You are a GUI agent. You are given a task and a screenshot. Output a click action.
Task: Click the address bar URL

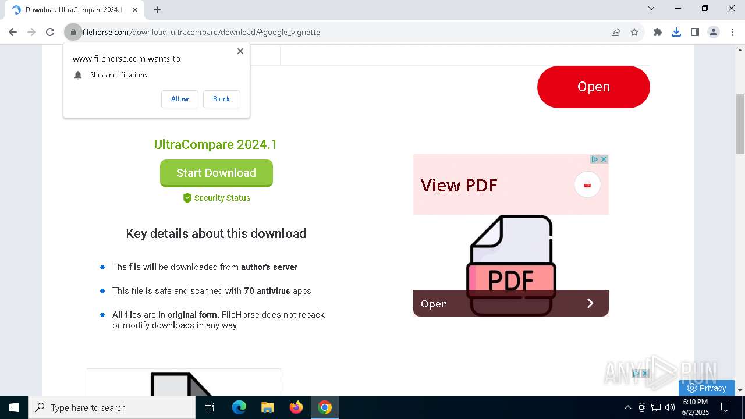tap(201, 32)
